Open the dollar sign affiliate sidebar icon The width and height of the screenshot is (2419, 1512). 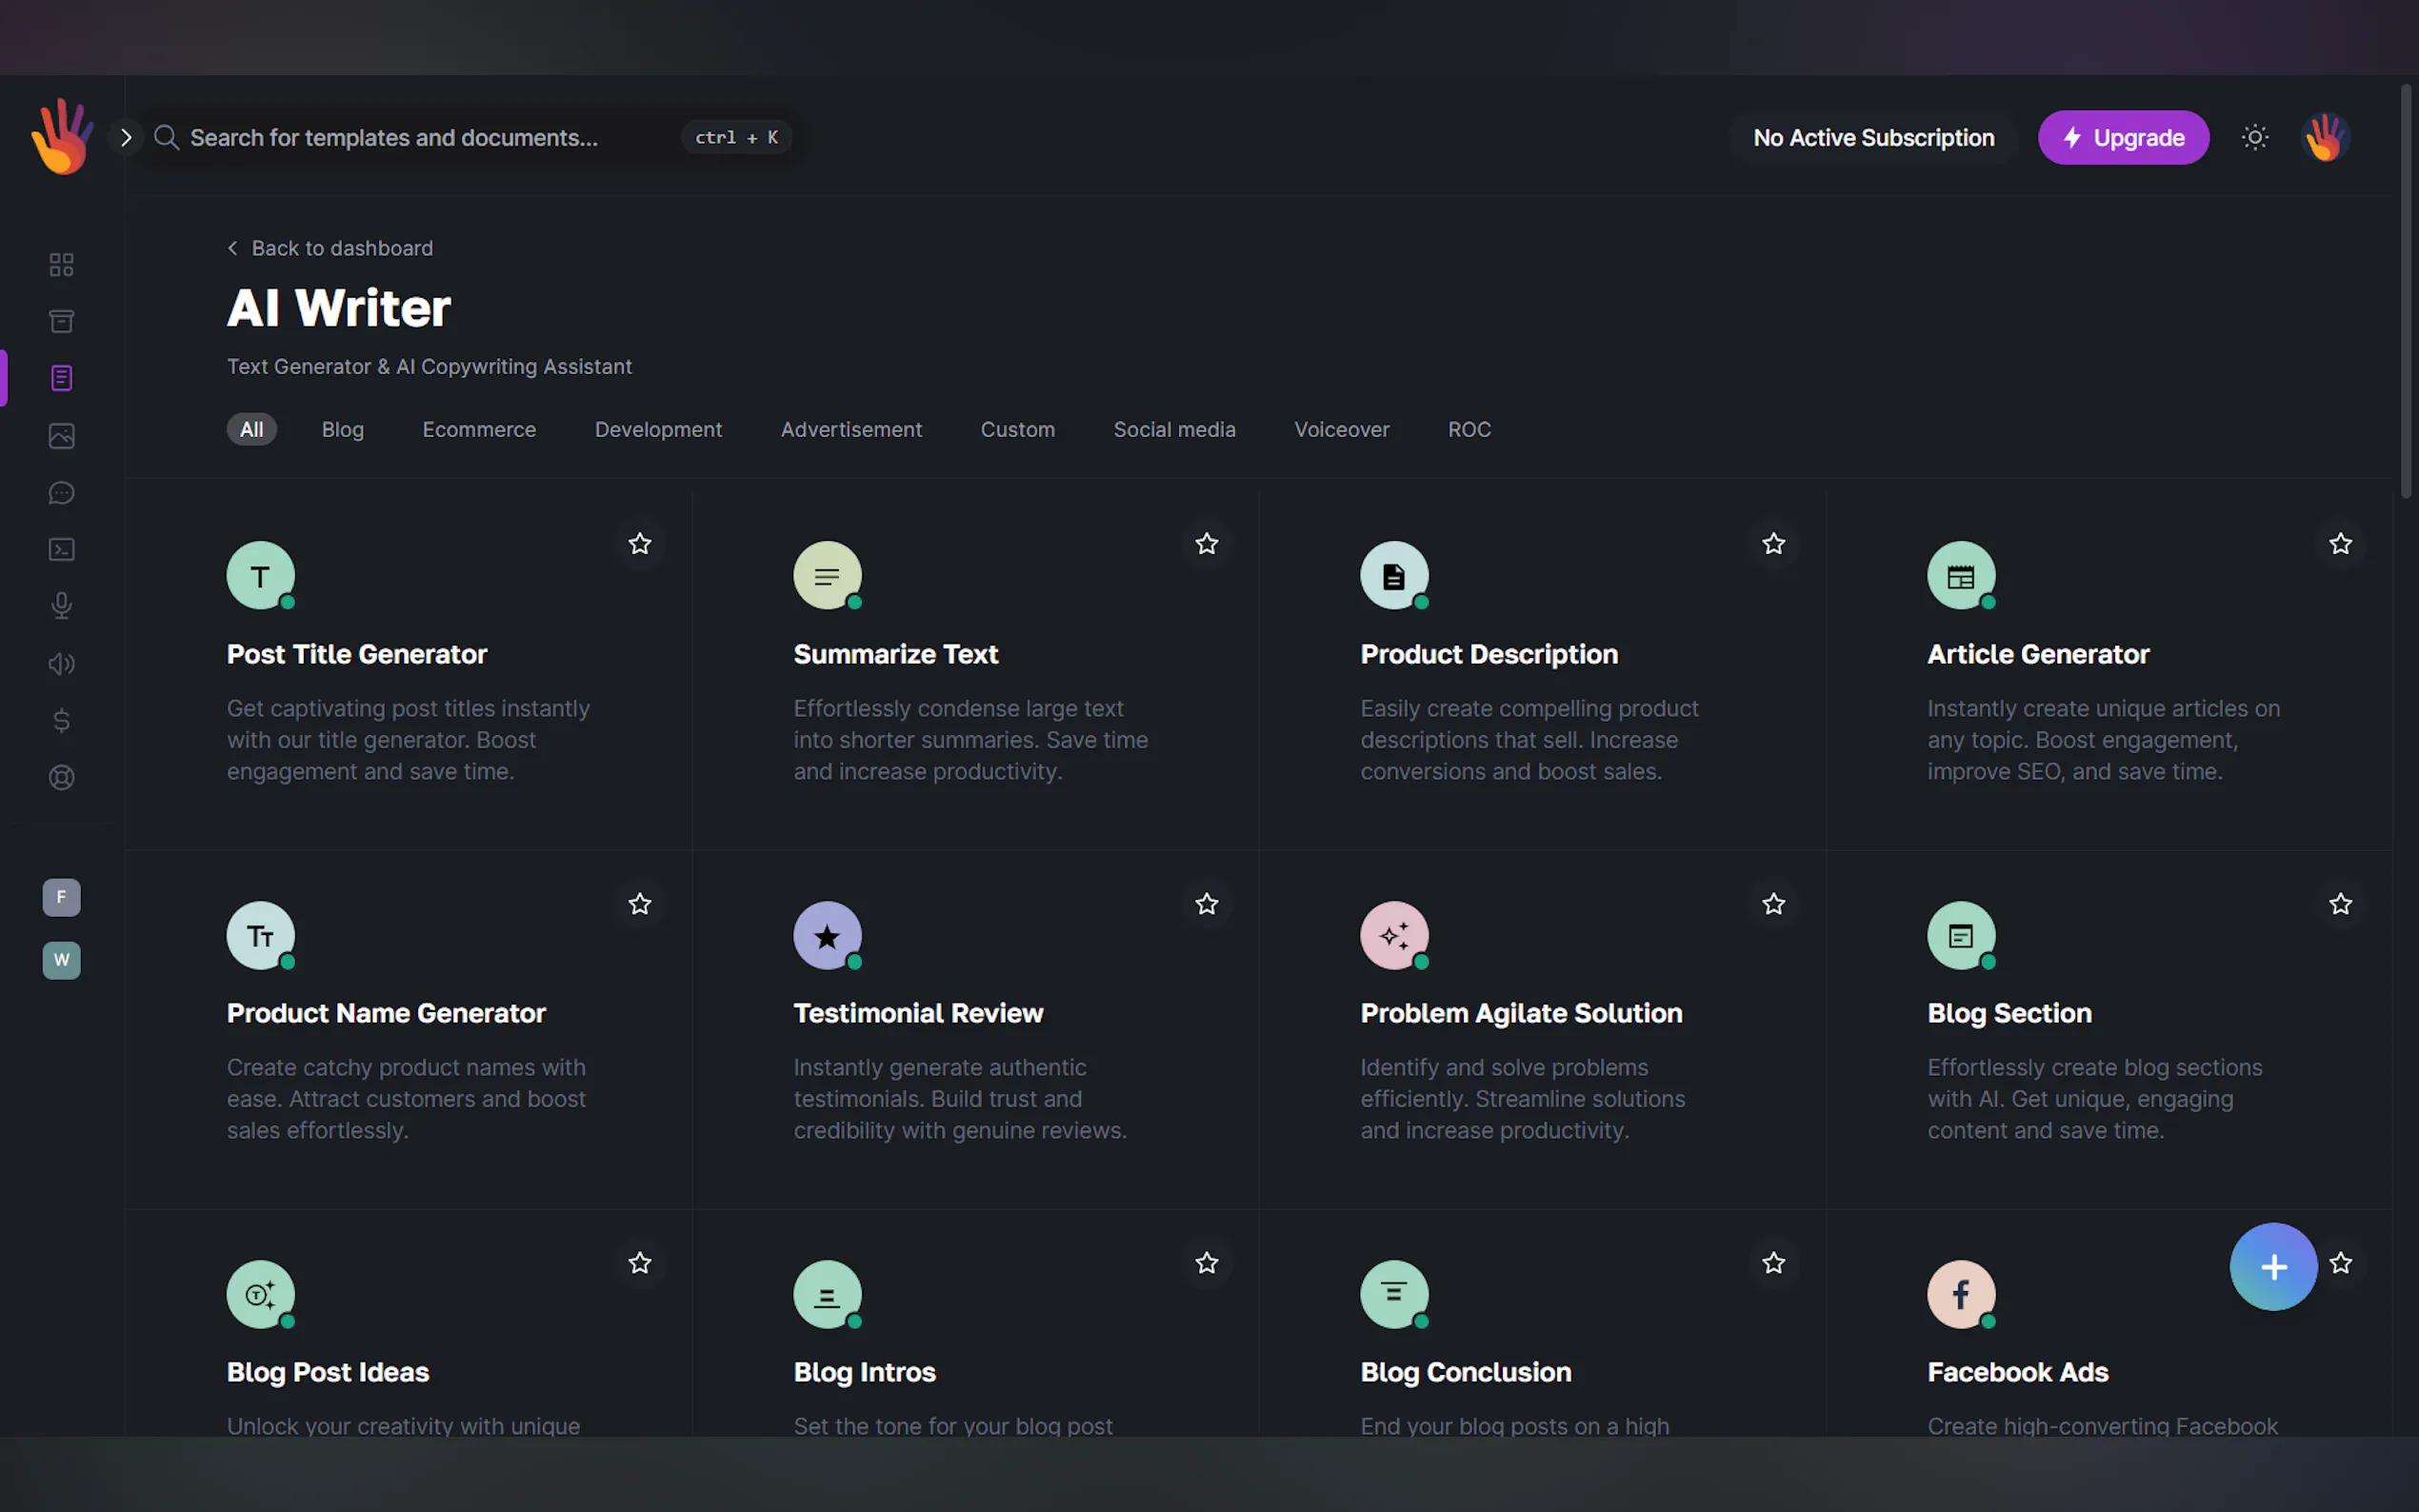click(x=61, y=721)
